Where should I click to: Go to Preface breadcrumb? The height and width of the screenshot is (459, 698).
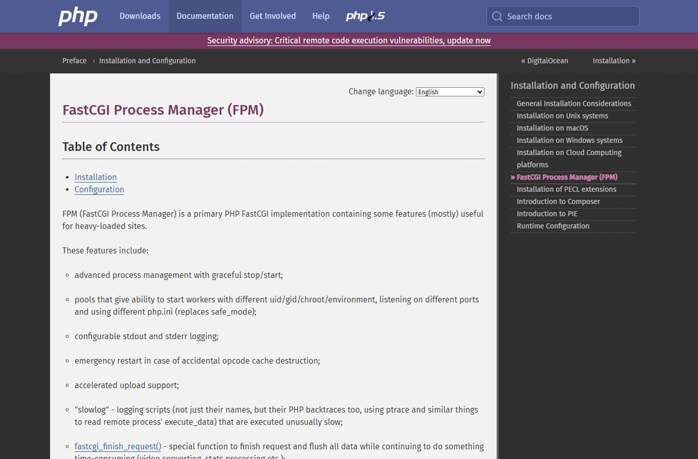pyautogui.click(x=74, y=60)
